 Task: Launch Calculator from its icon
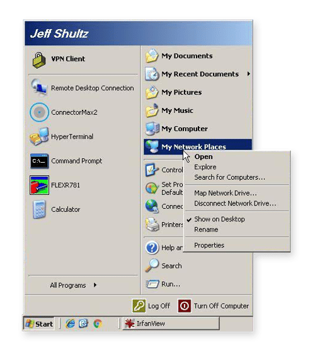39,209
